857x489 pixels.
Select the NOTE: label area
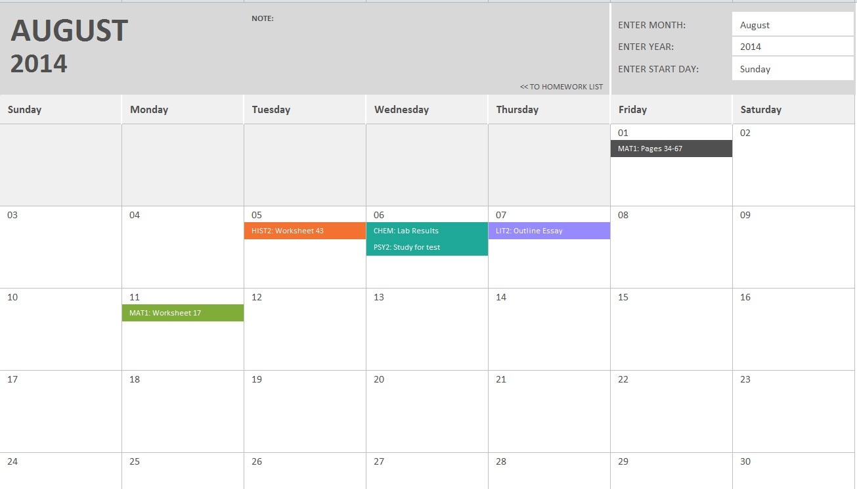[x=263, y=18]
